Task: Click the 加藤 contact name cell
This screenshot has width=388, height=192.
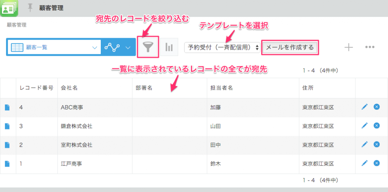Action: click(x=253, y=108)
